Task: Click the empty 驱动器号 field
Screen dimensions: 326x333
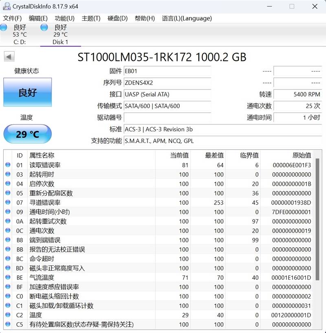Action: [167, 118]
